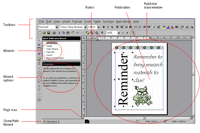The image size is (200, 133).
Task: Toggle Italic formatting
Action: [108, 27]
